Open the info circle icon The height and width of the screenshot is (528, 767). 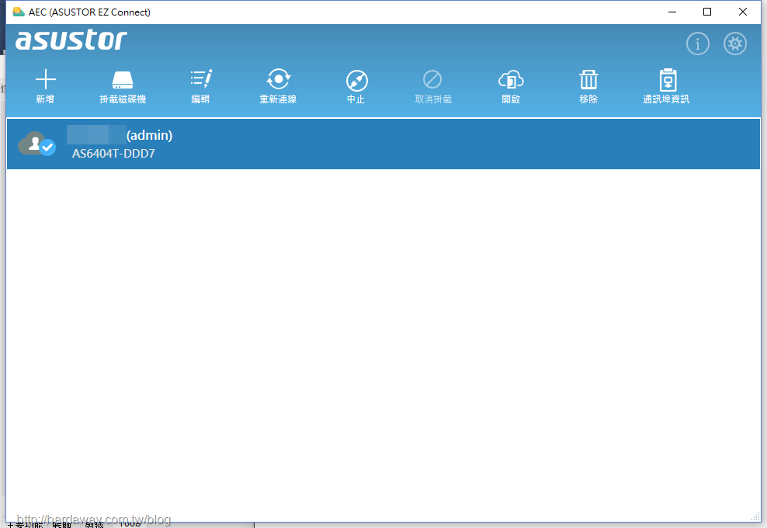(698, 43)
